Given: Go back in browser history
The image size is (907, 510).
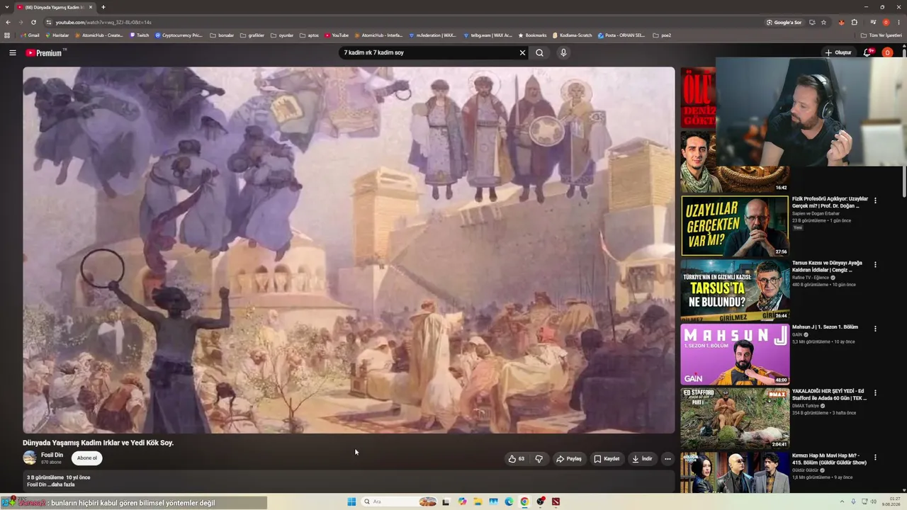Looking at the screenshot, I should (x=8, y=22).
